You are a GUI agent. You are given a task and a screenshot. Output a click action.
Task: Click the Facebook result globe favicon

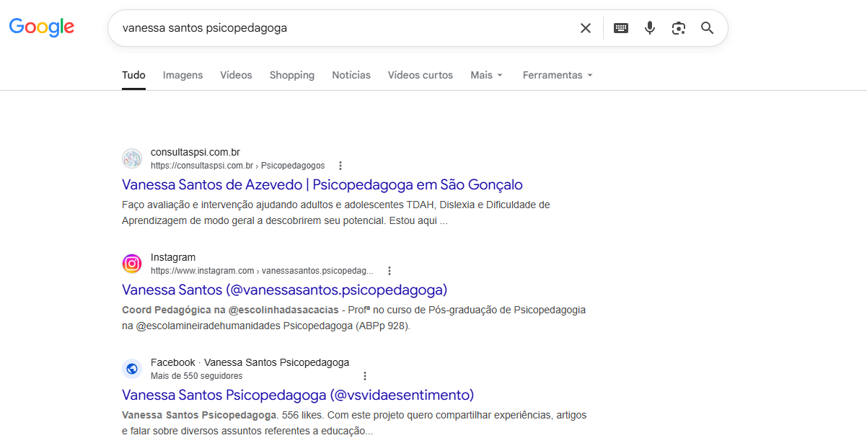click(132, 369)
